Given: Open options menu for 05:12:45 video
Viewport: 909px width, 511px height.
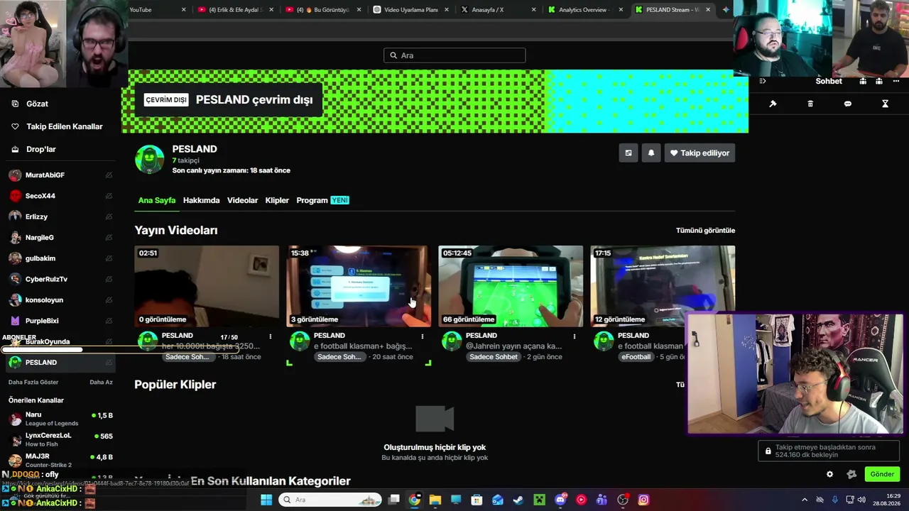Looking at the screenshot, I should click(x=575, y=336).
